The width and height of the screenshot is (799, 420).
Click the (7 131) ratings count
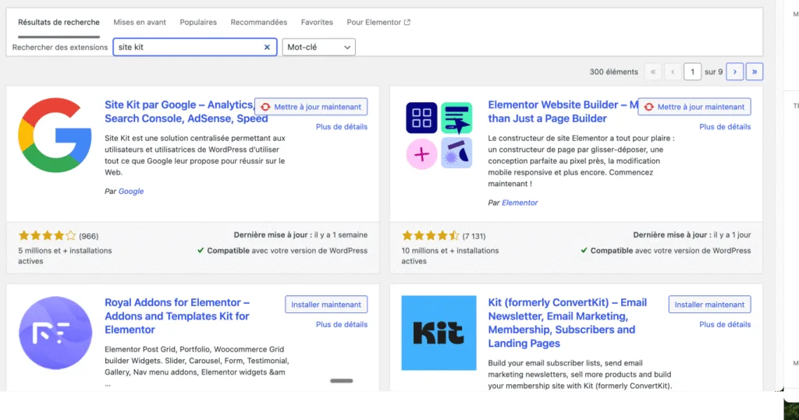click(x=474, y=236)
